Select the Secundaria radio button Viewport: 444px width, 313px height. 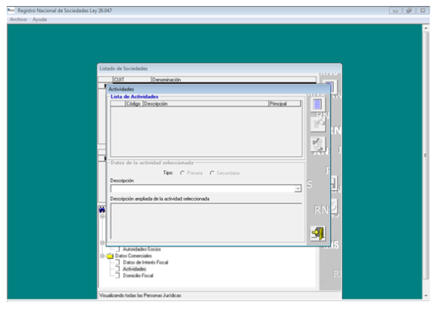pos(211,173)
